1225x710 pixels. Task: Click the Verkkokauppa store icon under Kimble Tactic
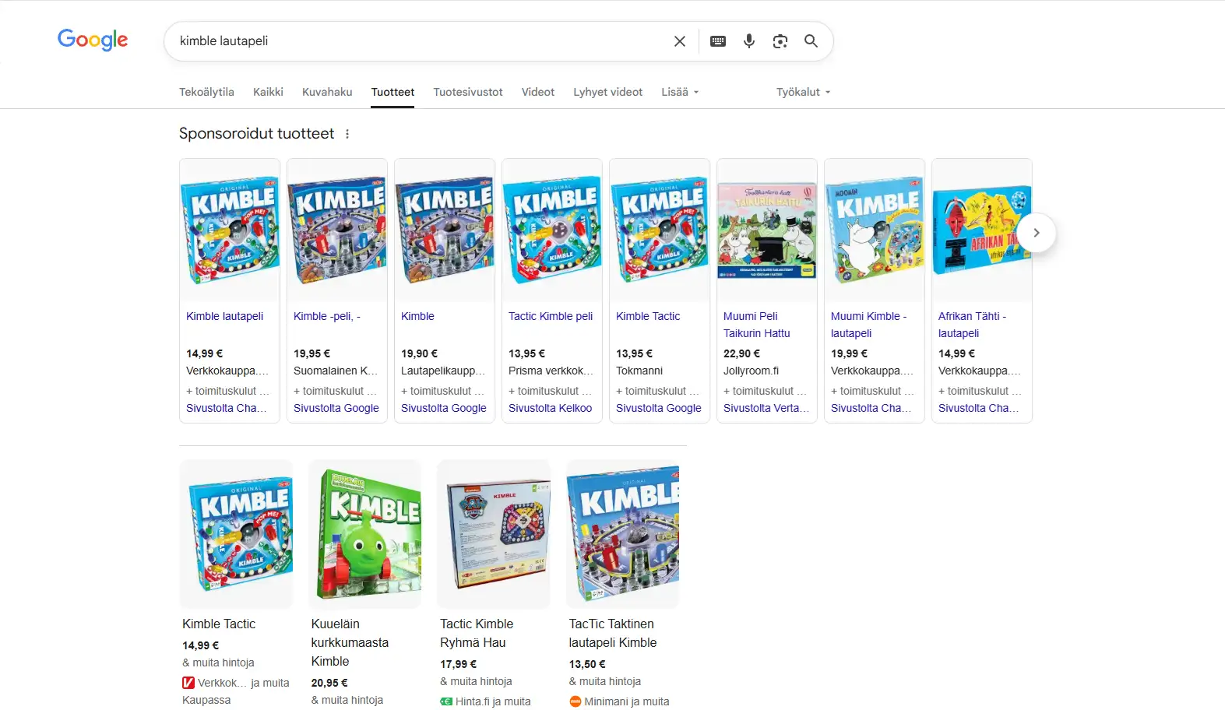click(188, 683)
